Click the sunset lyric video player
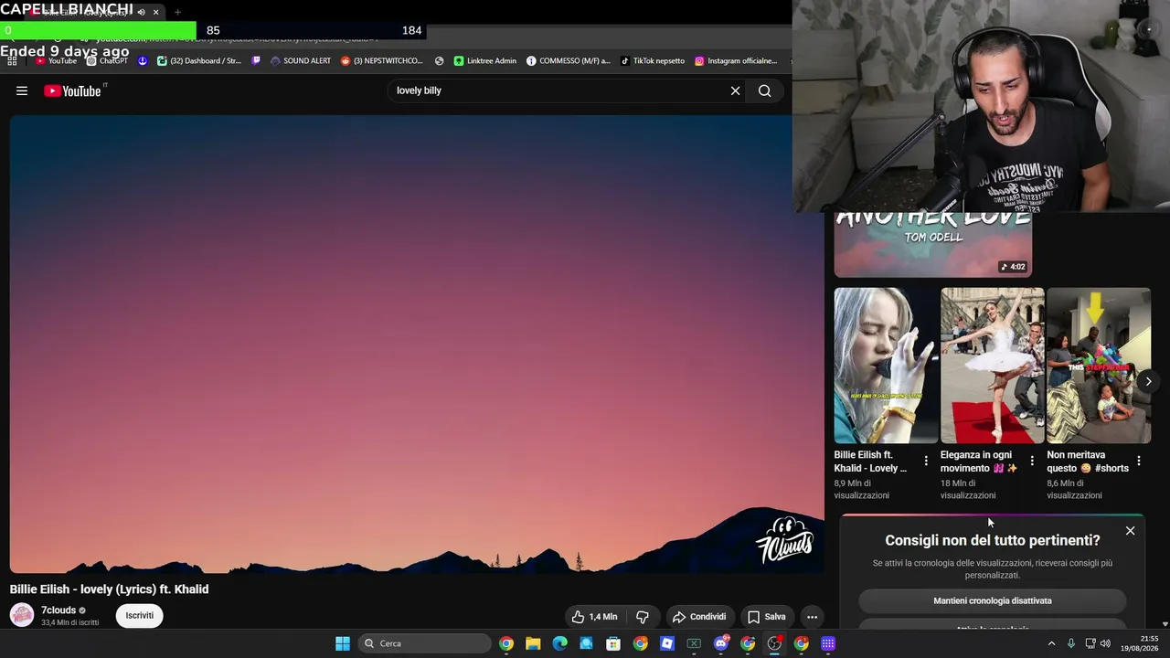 417,345
